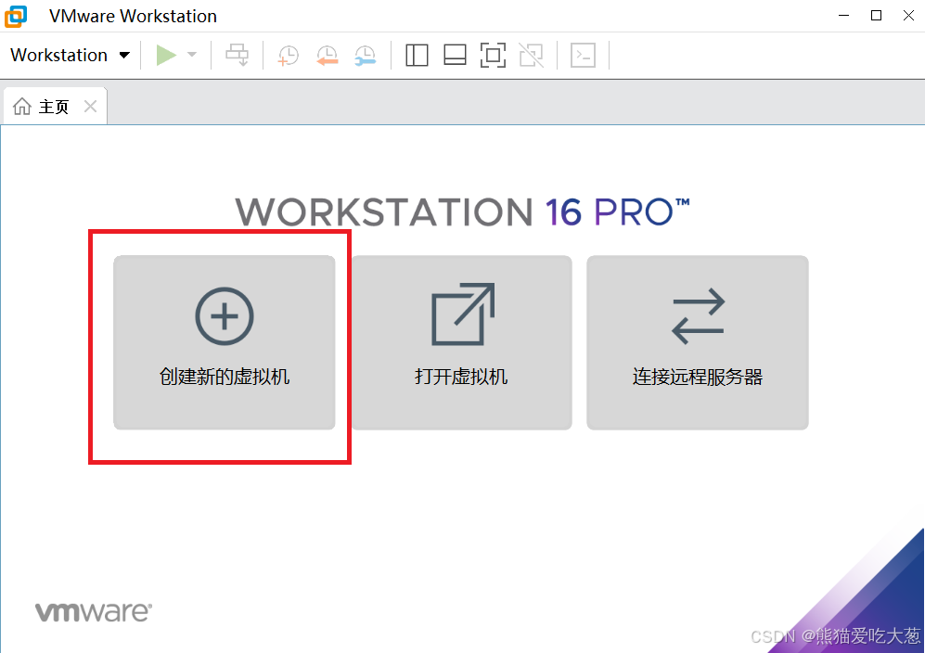Click 打开虚拟机 to open a VM
This screenshot has width=925, height=653.
(x=461, y=343)
